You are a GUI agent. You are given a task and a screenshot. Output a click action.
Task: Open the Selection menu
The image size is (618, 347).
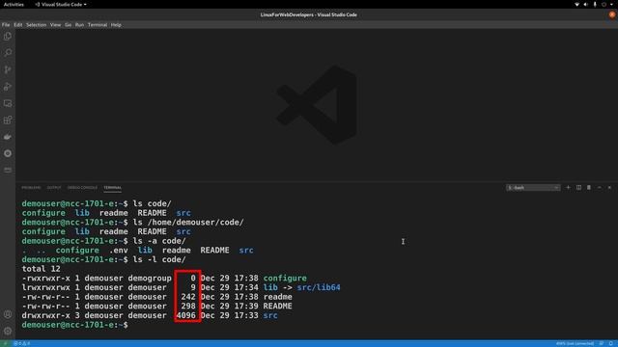click(x=37, y=25)
